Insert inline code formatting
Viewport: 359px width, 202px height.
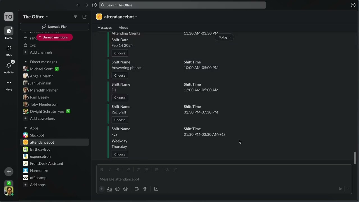[167, 169]
